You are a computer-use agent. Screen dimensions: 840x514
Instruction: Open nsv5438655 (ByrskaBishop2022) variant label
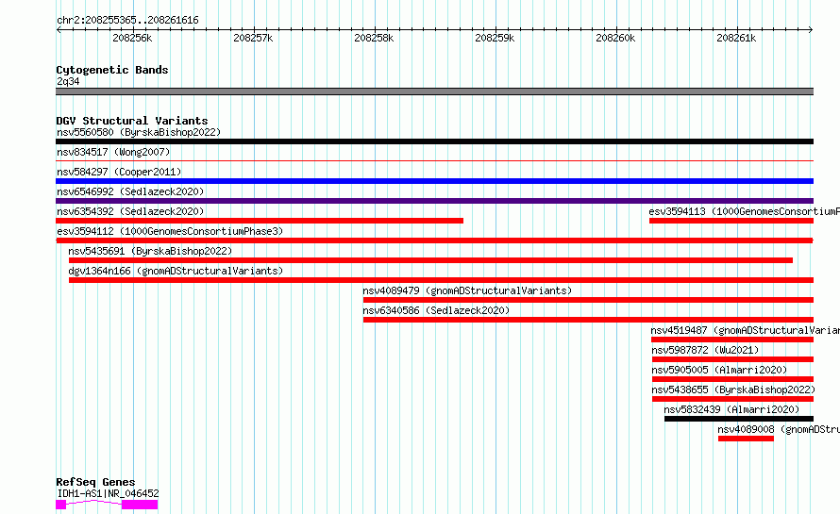[733, 390]
